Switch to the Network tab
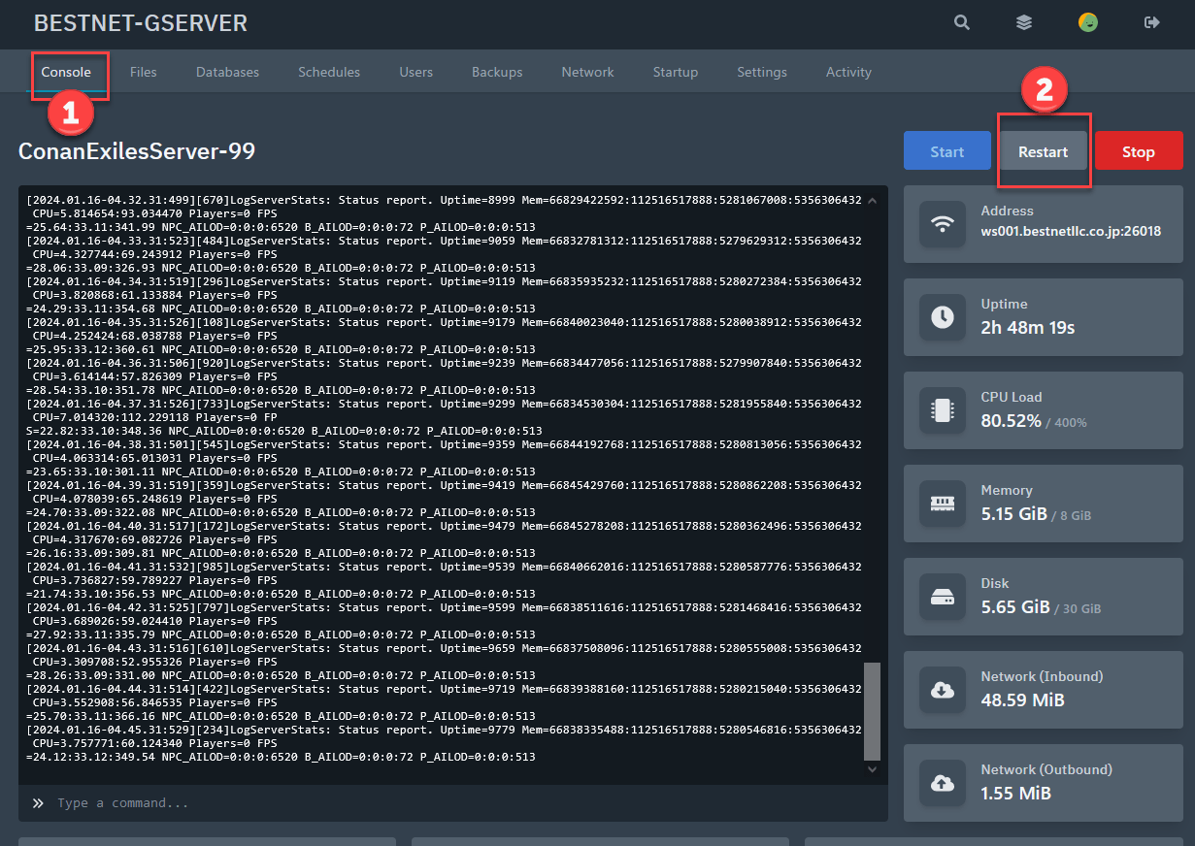This screenshot has height=846, width=1195. tap(587, 72)
